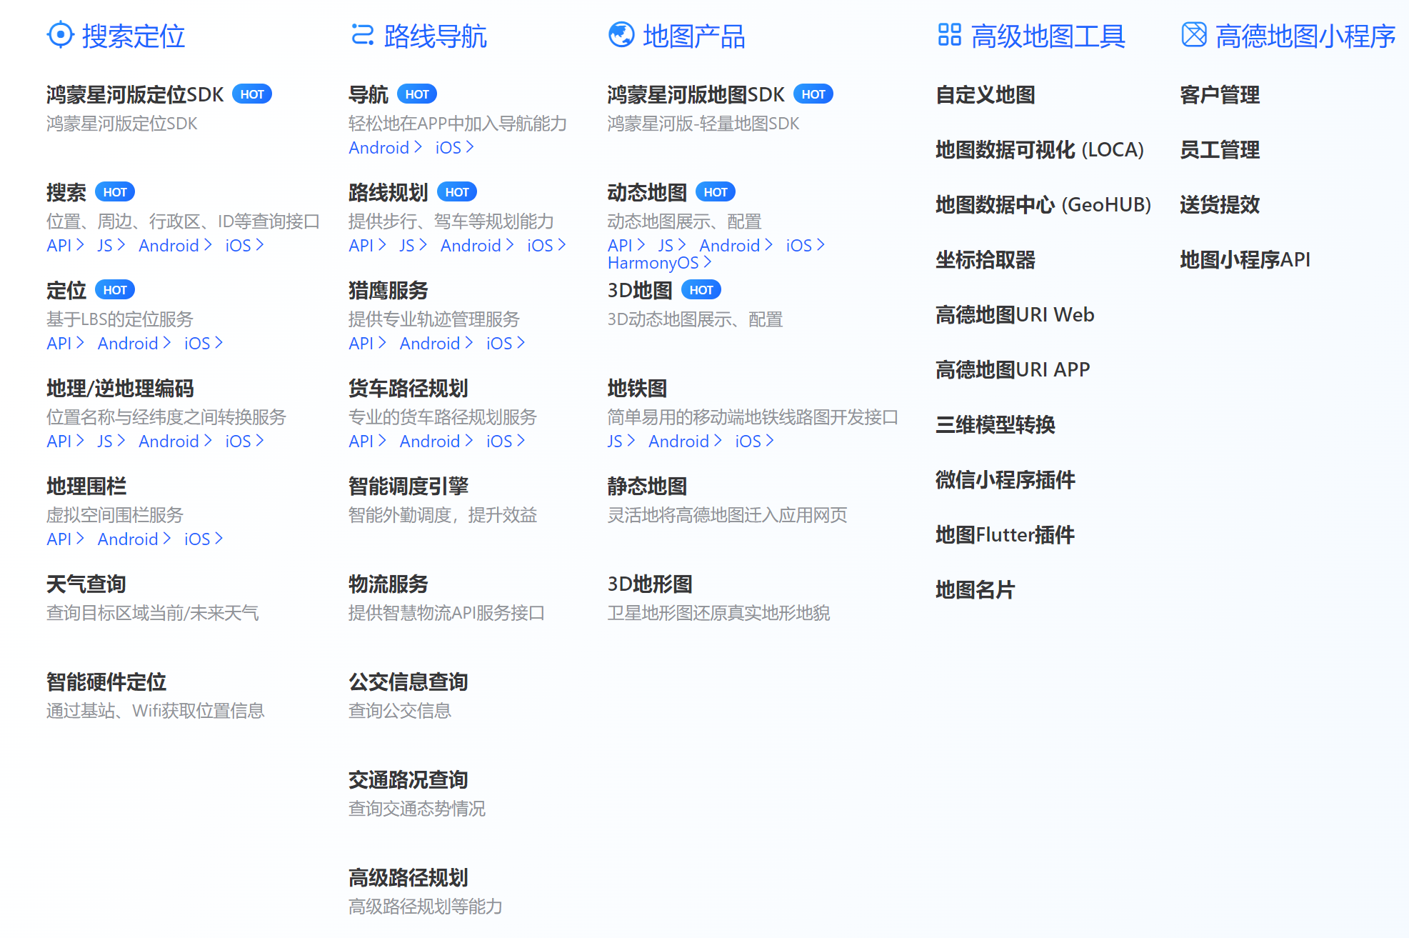Click the 高德地图小程序 header icon
The height and width of the screenshot is (938, 1409).
[x=1193, y=34]
